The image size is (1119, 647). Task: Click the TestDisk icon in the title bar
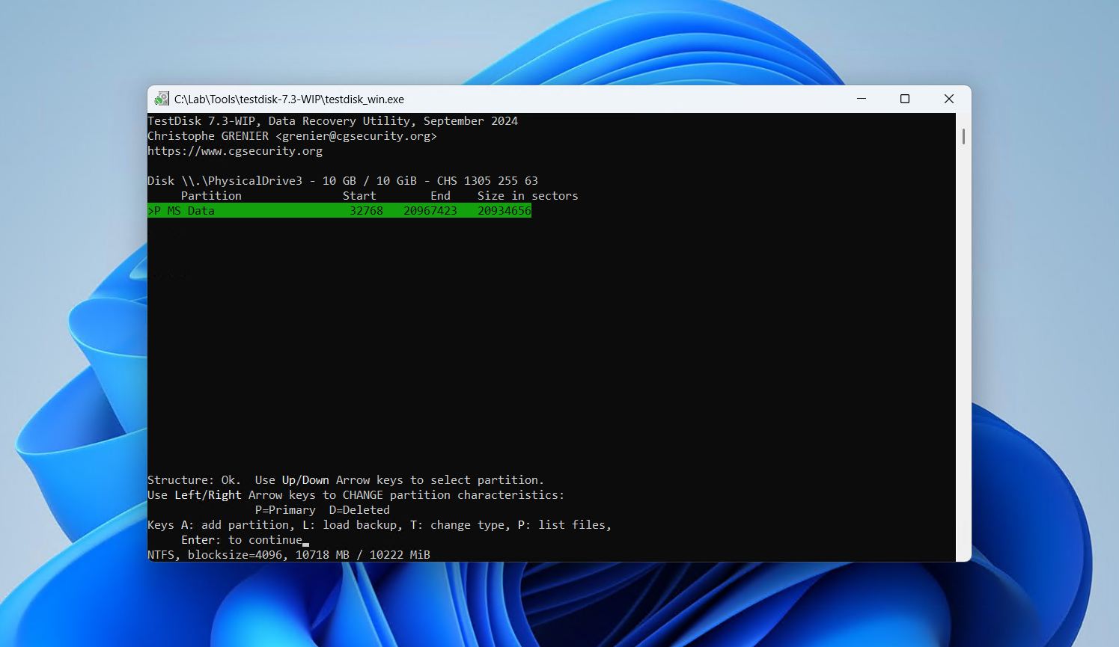(162, 99)
